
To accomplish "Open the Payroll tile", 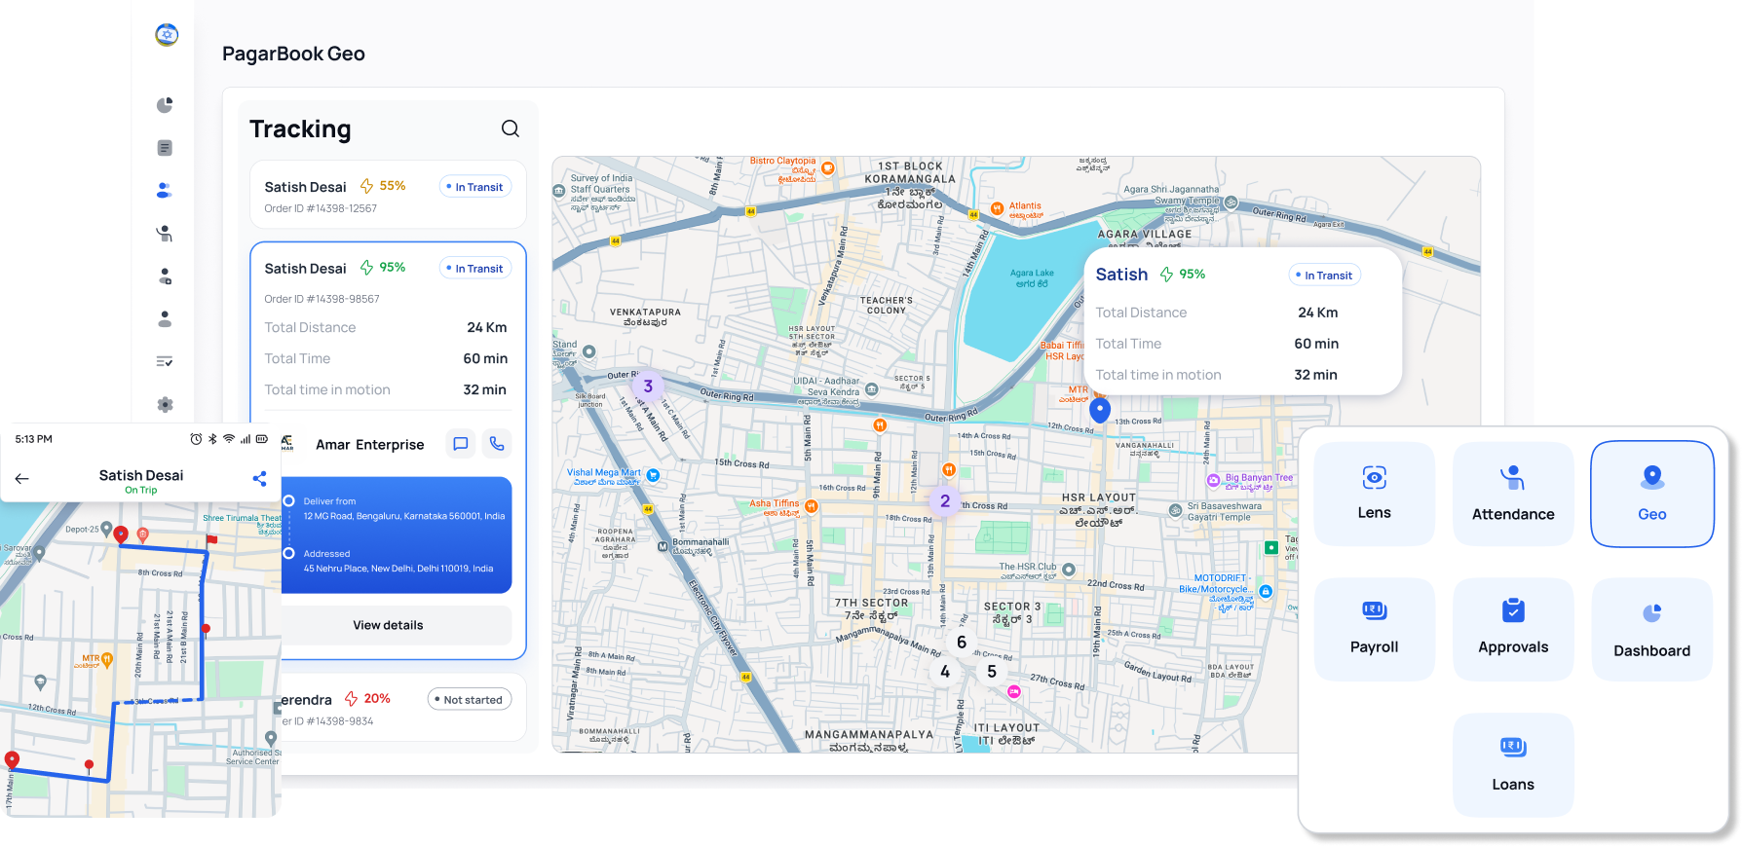I will (1374, 629).
